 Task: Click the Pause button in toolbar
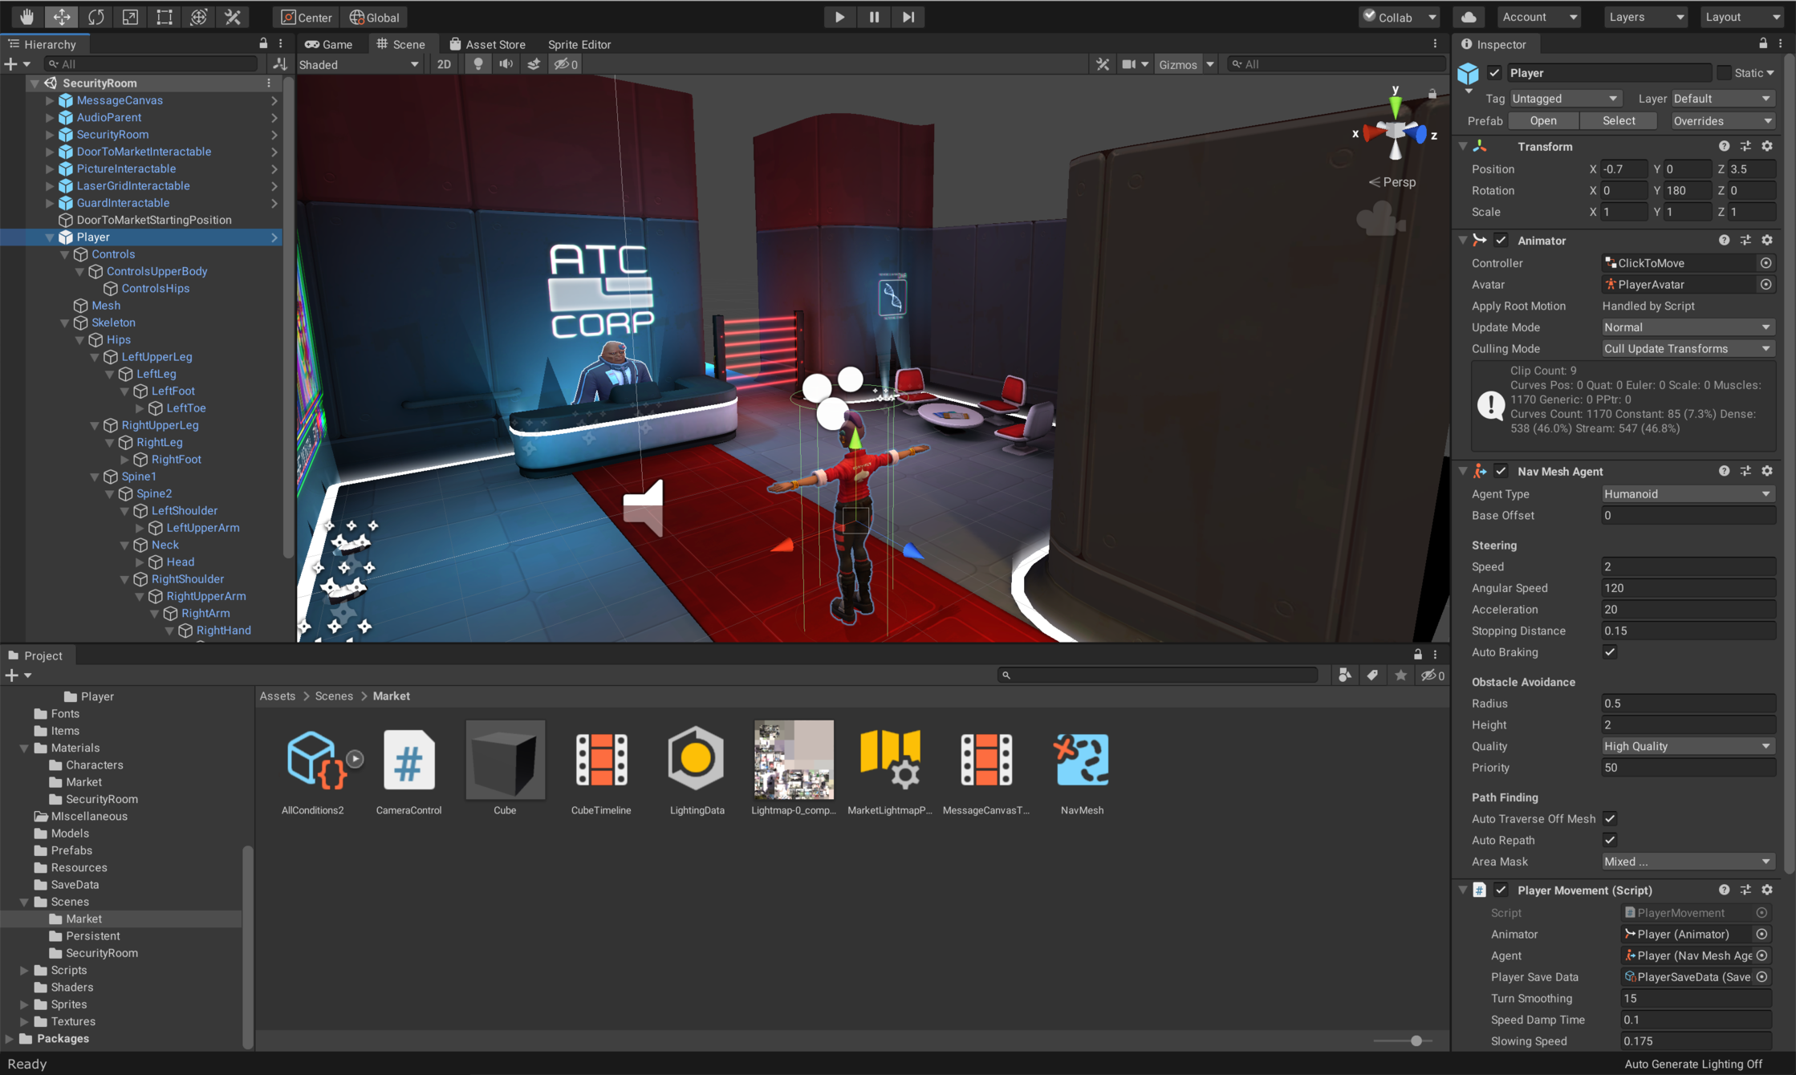coord(873,17)
